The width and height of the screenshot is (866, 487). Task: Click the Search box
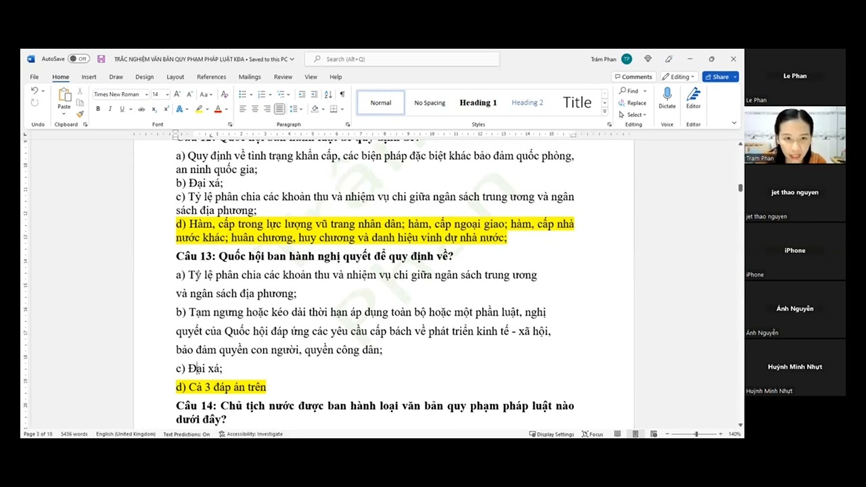402,59
